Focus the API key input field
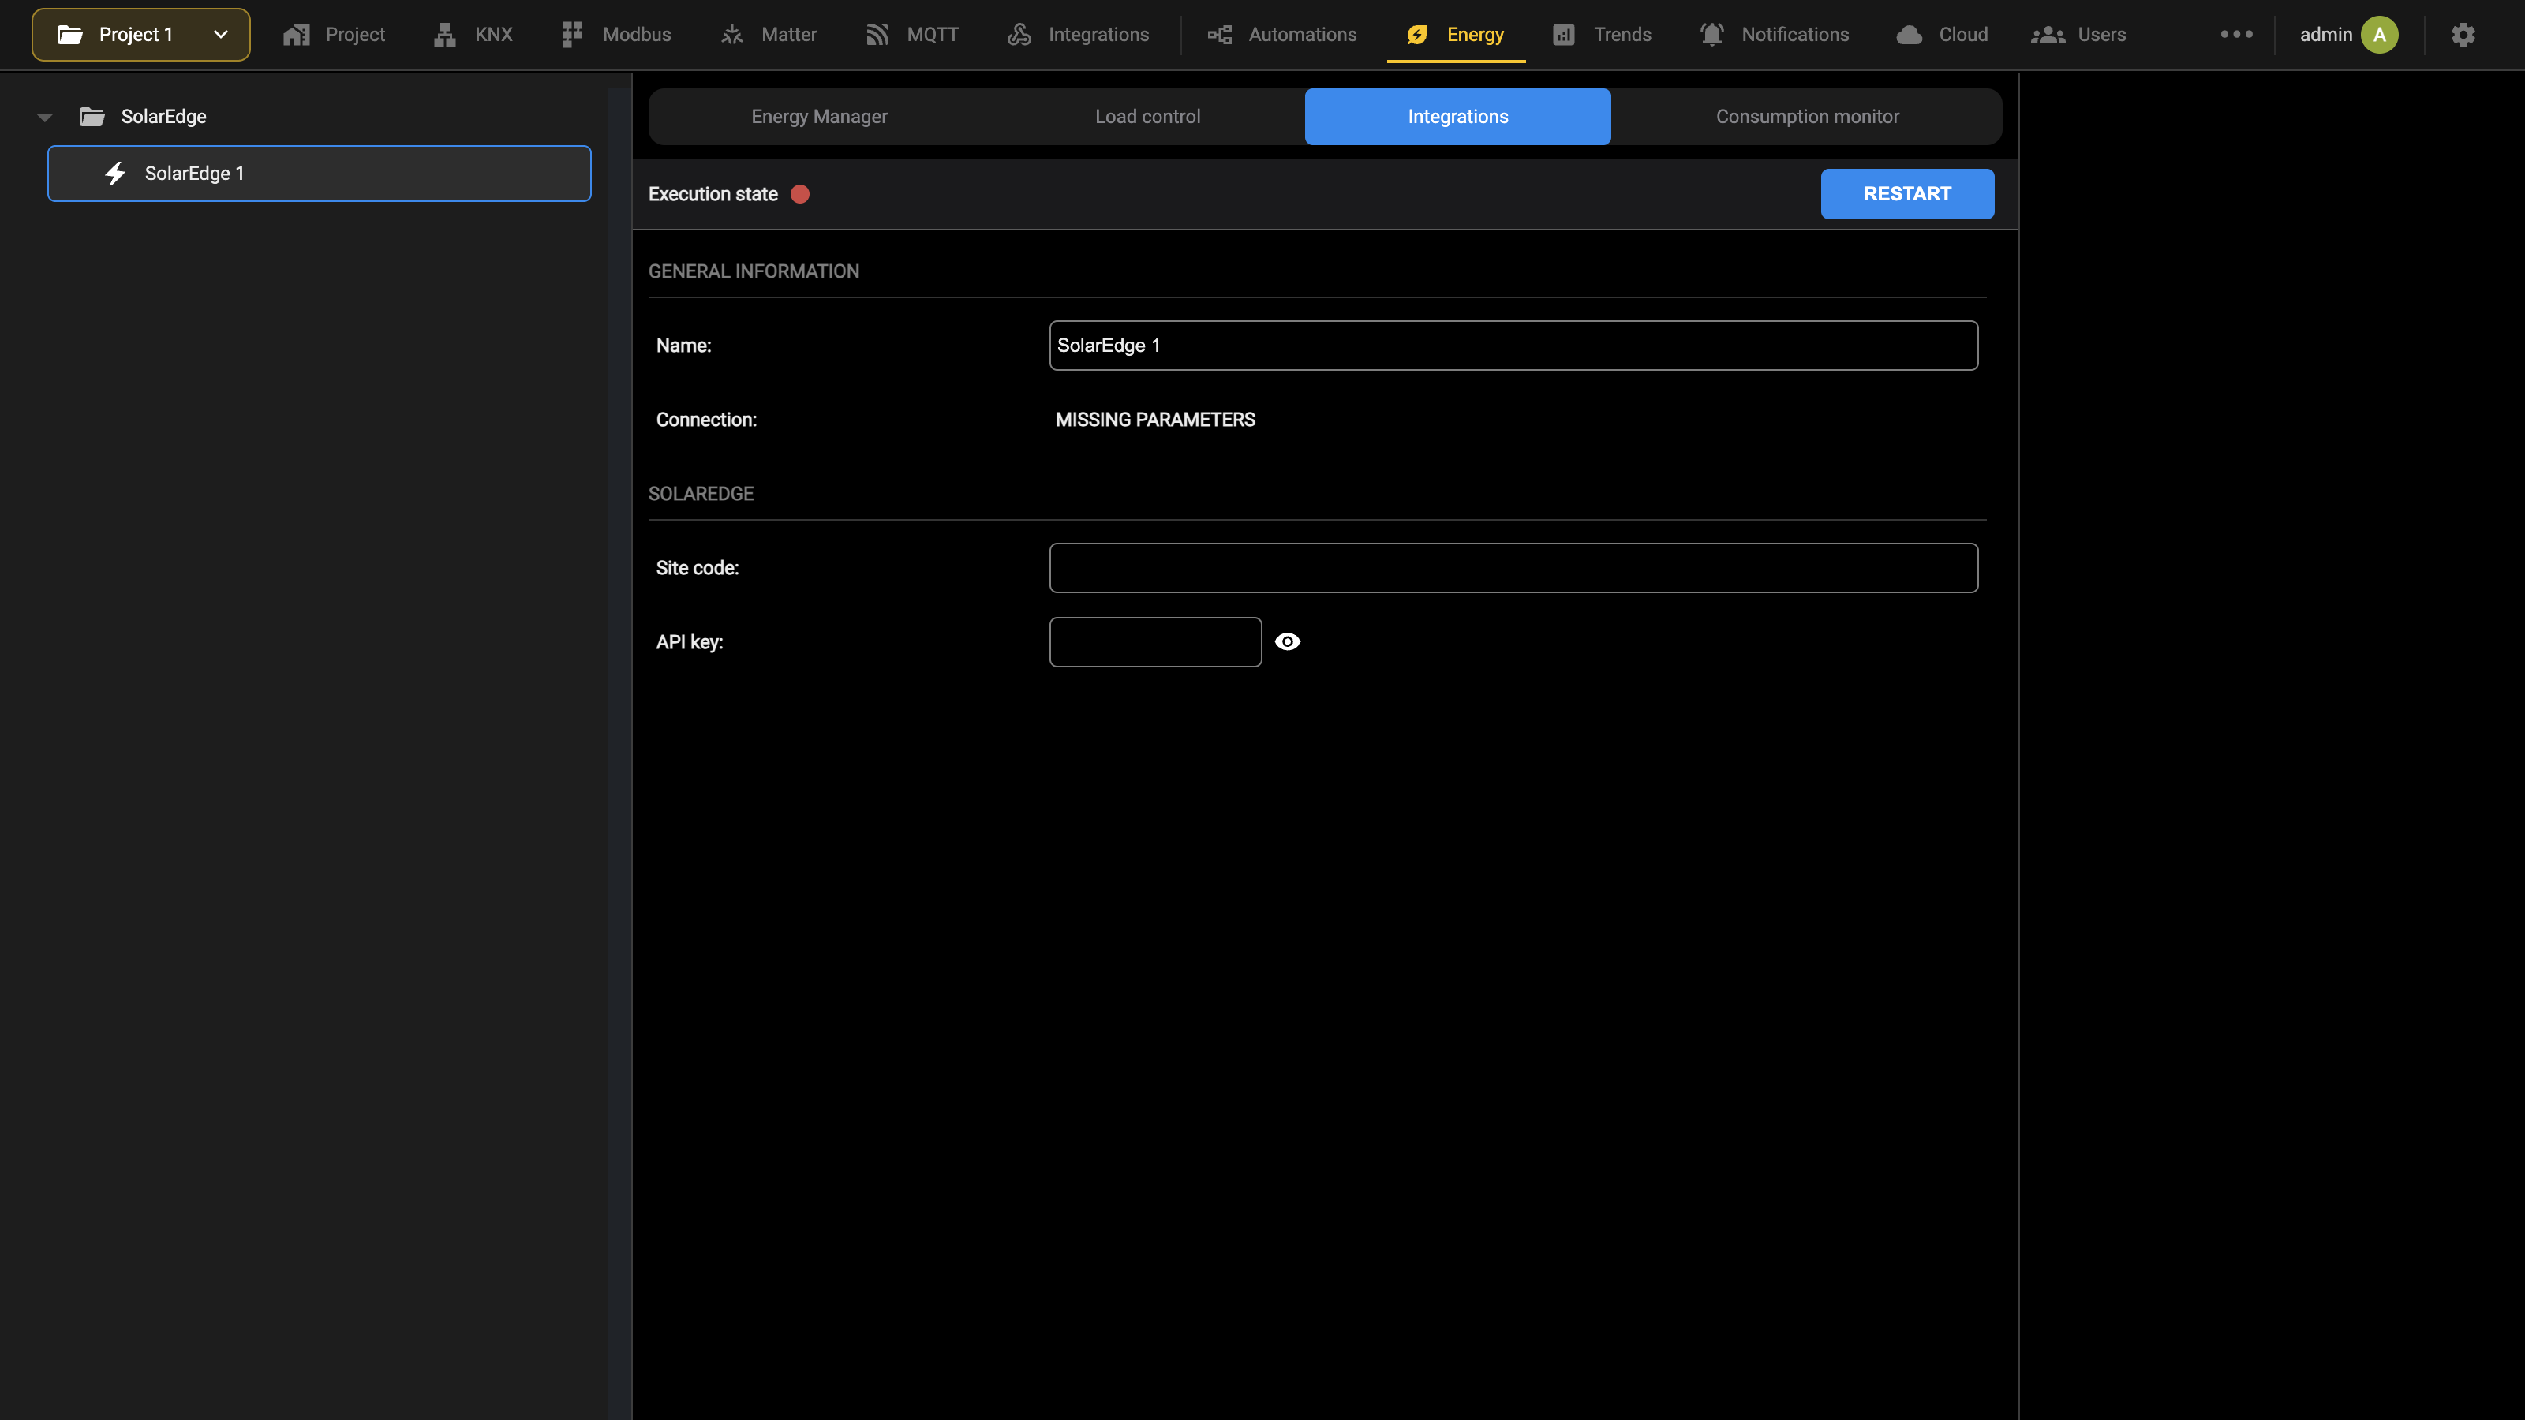 point(1156,643)
